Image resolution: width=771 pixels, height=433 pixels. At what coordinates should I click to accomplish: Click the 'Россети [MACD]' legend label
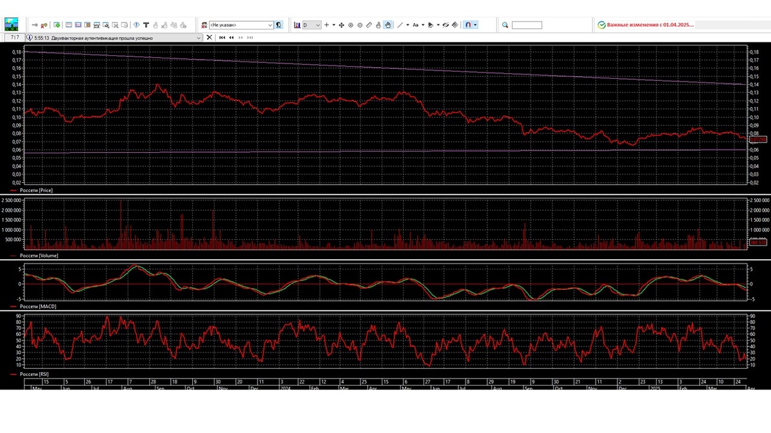[x=37, y=307]
